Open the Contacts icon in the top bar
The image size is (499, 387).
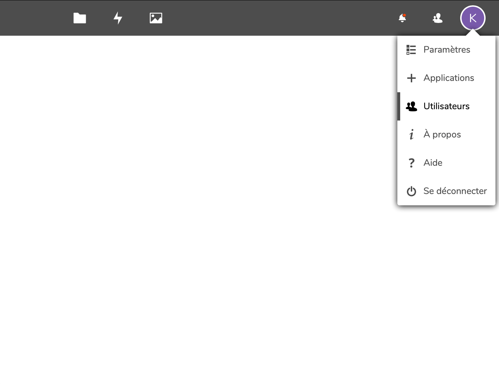[x=437, y=18]
